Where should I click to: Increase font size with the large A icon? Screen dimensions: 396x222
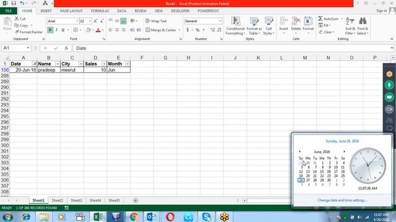pos(95,21)
